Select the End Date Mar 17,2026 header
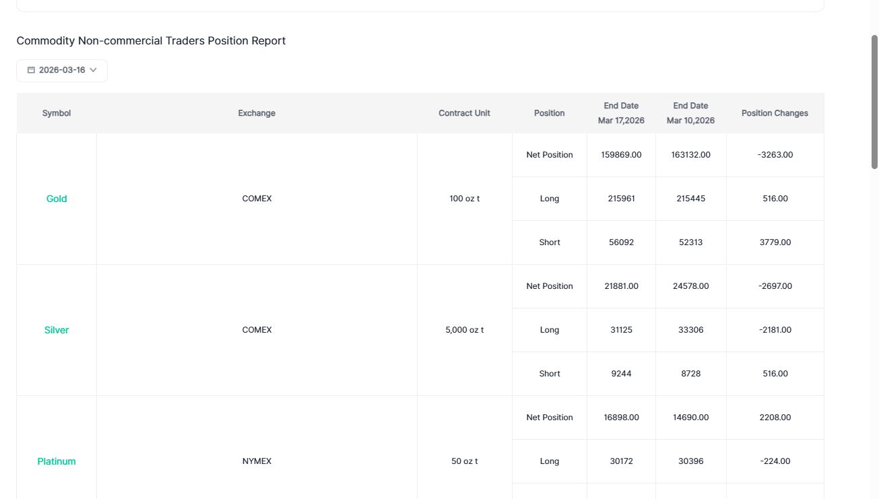Screen dimensions: 879x499 621,113
